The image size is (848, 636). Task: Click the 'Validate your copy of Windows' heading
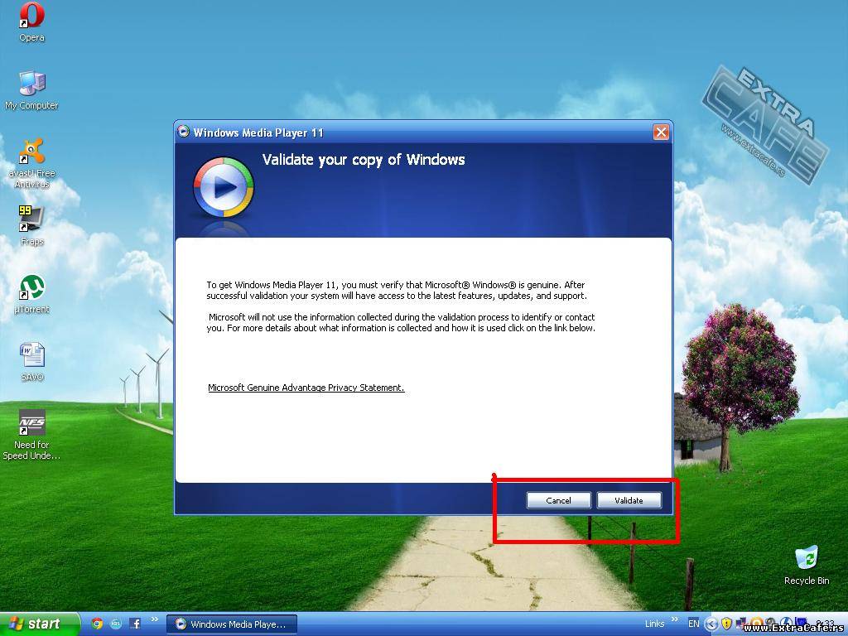[x=364, y=160]
